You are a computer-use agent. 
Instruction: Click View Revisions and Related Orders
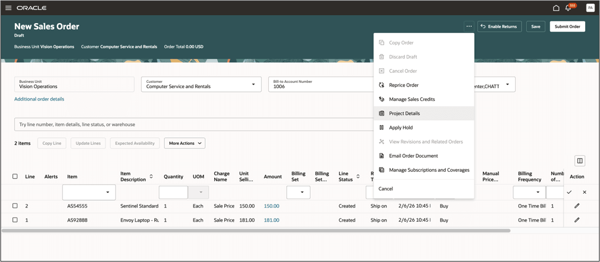[x=423, y=142]
